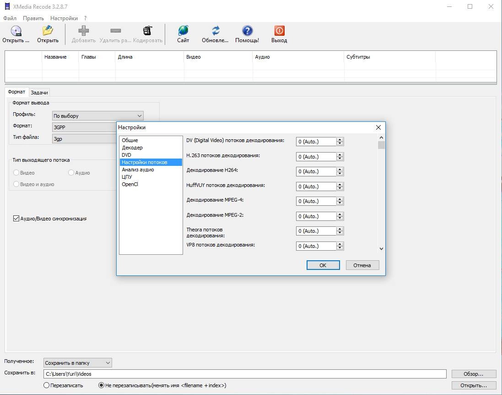Open Help (Помощь!) question mark icon

click(x=247, y=31)
